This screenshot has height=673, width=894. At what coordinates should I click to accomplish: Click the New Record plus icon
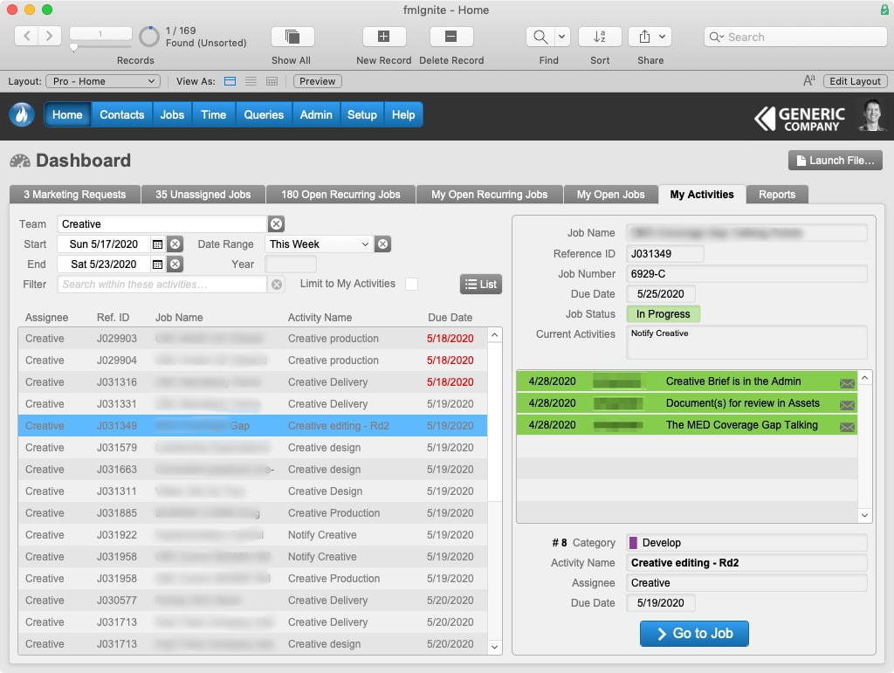[x=384, y=37]
